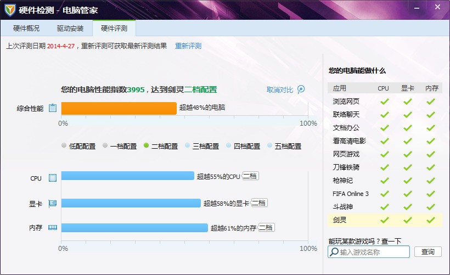The image size is (450, 275).
Task: Click the orange 综合性能 progress bar
Action: point(119,108)
